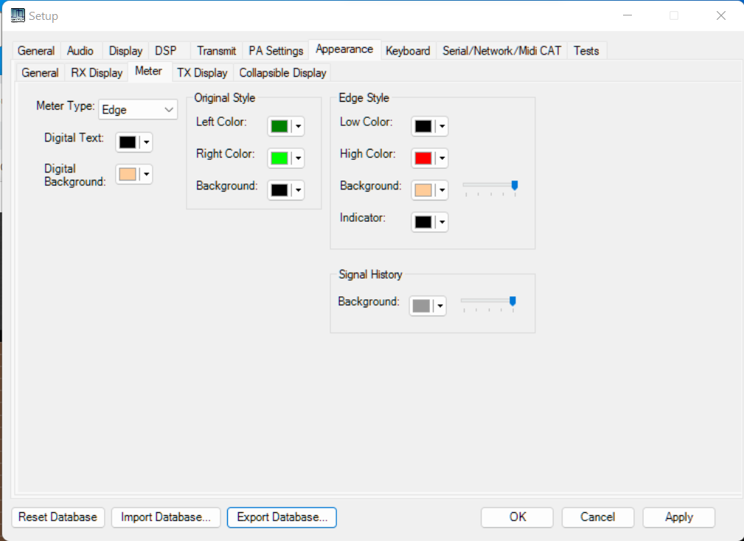Open the Right Color picker dropdown arrow
The image size is (744, 541).
tap(298, 158)
